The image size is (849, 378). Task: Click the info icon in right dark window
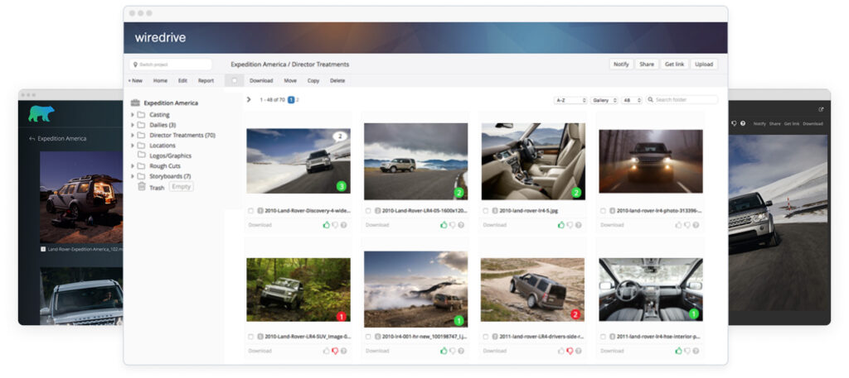[743, 124]
